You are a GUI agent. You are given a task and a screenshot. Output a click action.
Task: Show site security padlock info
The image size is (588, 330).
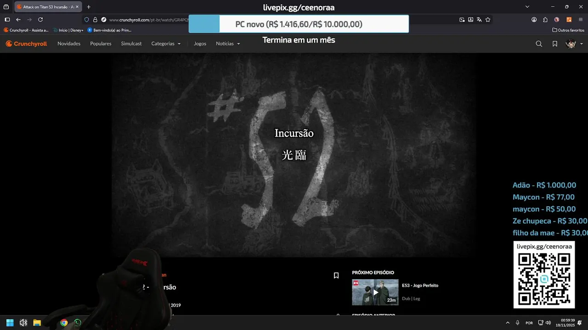[x=95, y=20]
